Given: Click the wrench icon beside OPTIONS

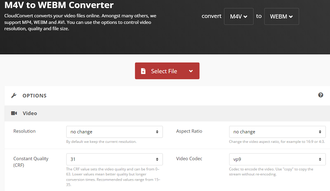Looking at the screenshot, I should tap(14, 95).
